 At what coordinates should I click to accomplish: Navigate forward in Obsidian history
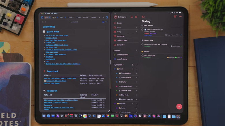pos(46,22)
